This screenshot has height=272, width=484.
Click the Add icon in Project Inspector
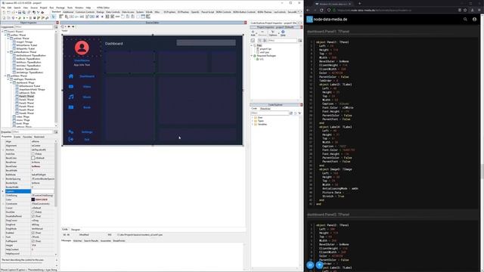253,32
